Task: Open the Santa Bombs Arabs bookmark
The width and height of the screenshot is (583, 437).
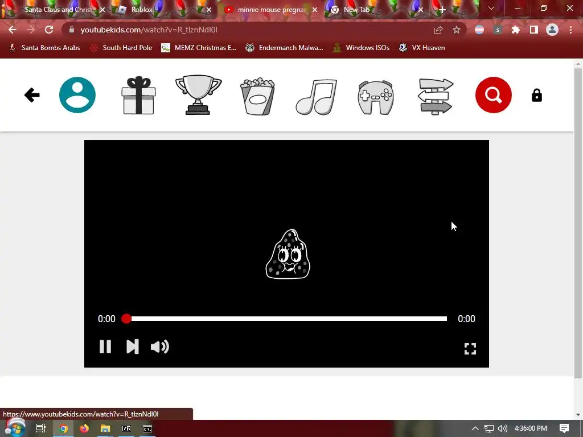Action: click(44, 48)
